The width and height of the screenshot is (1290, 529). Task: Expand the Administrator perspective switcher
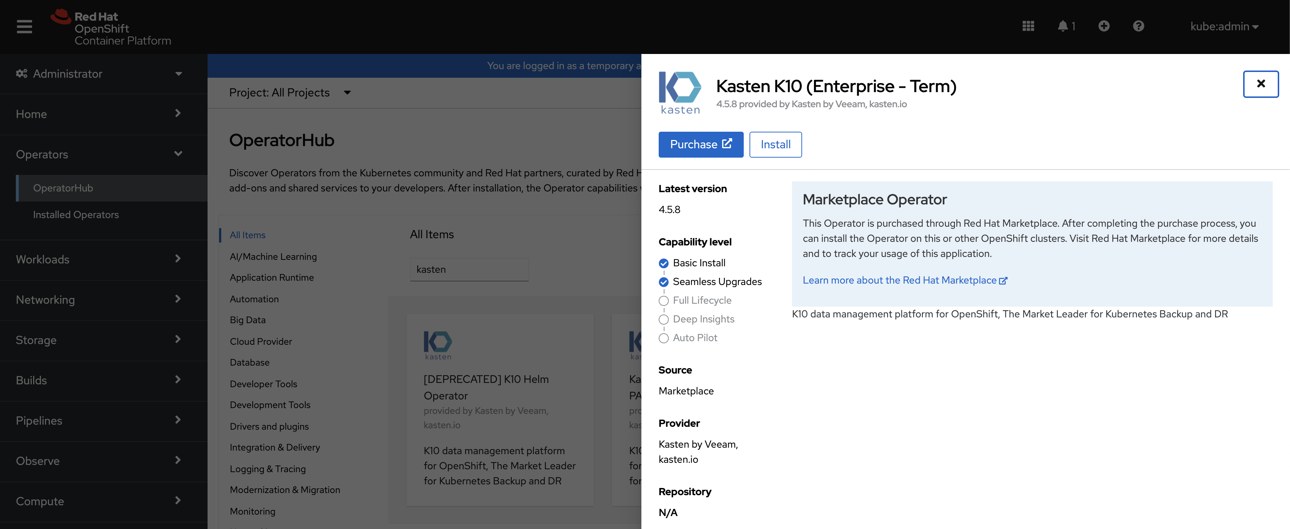point(100,74)
